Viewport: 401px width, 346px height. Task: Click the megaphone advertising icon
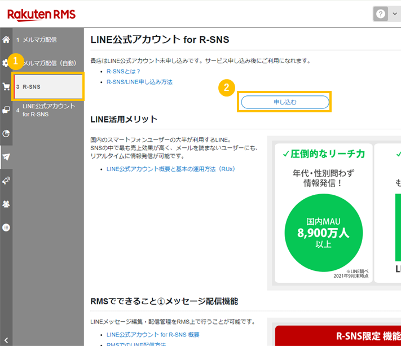pyautogui.click(x=6, y=180)
